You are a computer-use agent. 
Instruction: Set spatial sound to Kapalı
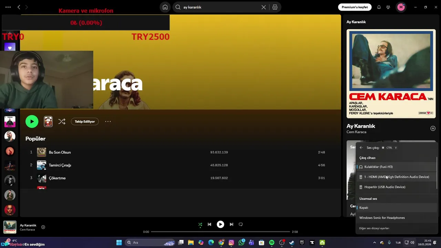(397, 208)
